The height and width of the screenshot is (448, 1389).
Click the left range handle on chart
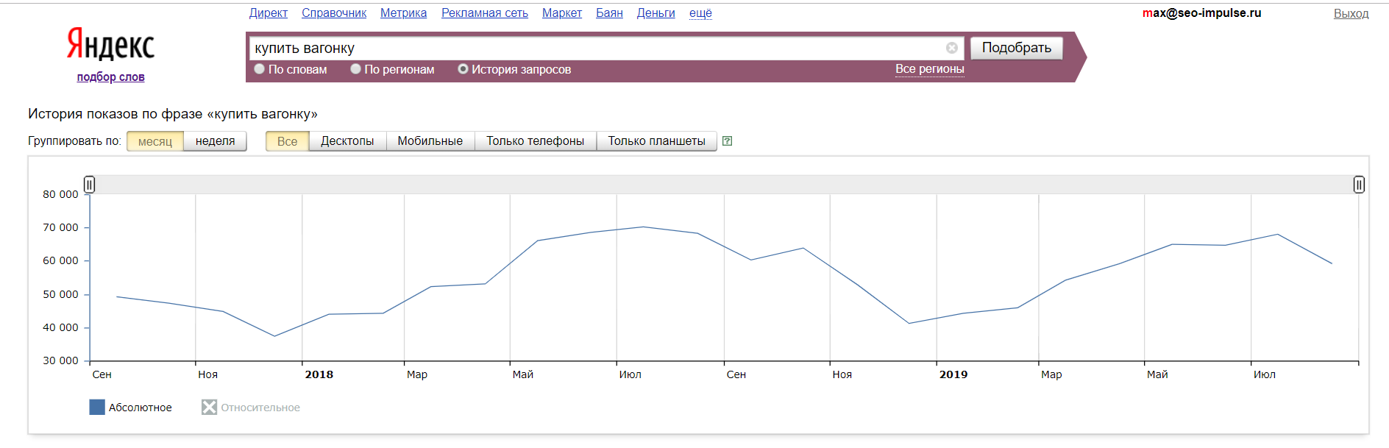pos(89,185)
